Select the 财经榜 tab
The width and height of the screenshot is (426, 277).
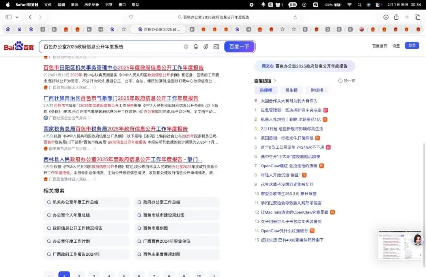pos(317,90)
